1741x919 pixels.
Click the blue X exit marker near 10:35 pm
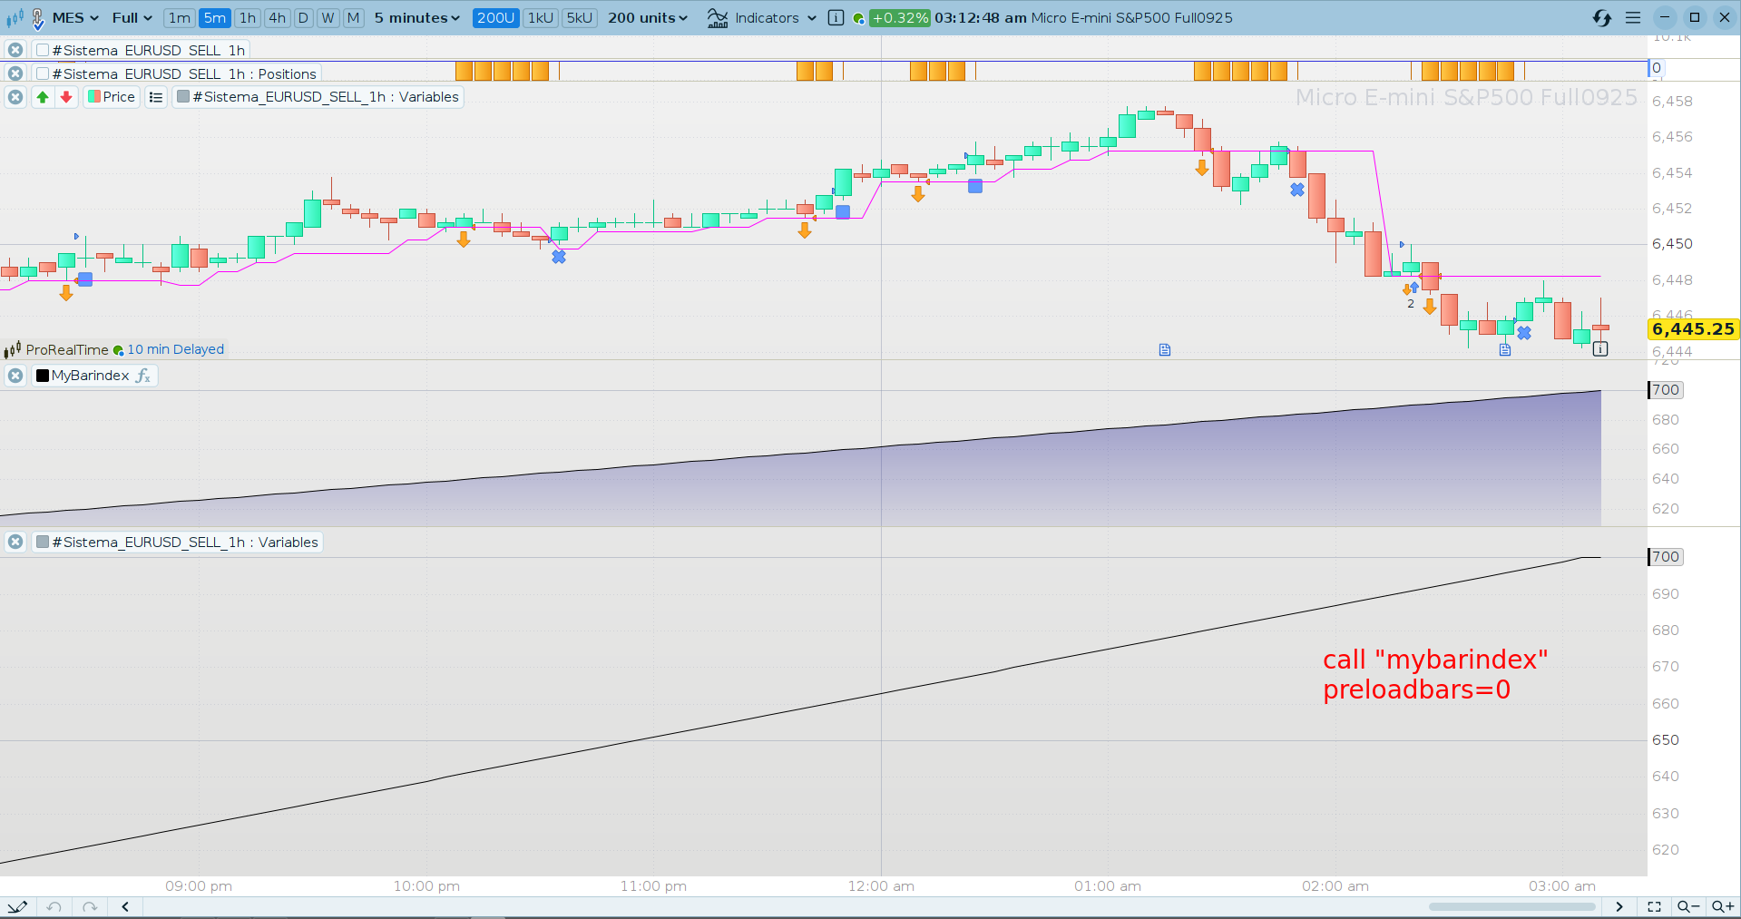click(x=559, y=257)
